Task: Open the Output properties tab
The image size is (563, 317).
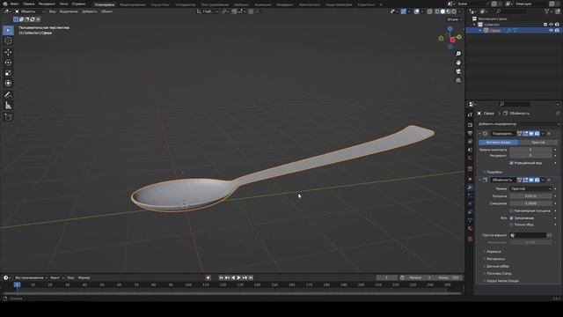Action: [470, 133]
